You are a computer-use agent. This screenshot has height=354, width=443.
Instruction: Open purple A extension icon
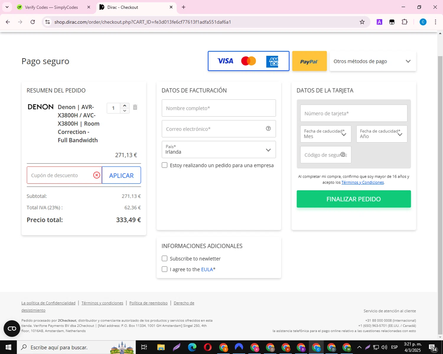(380, 22)
